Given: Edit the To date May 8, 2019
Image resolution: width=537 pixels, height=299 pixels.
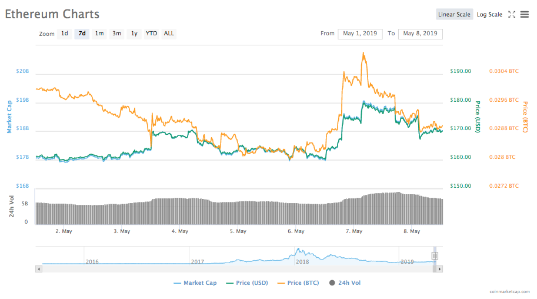Looking at the screenshot, I should click(420, 34).
